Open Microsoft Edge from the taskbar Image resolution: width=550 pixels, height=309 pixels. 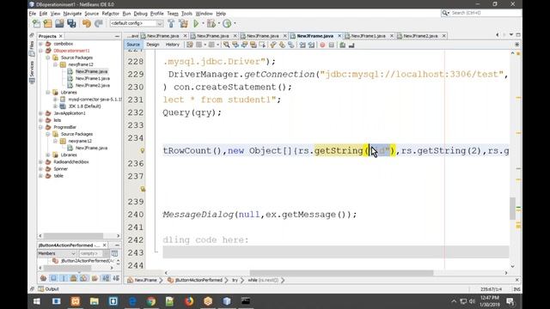pyautogui.click(x=131, y=301)
